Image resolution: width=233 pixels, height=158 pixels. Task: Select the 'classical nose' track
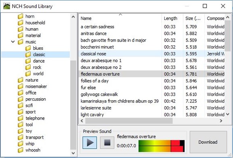[x=152, y=54]
